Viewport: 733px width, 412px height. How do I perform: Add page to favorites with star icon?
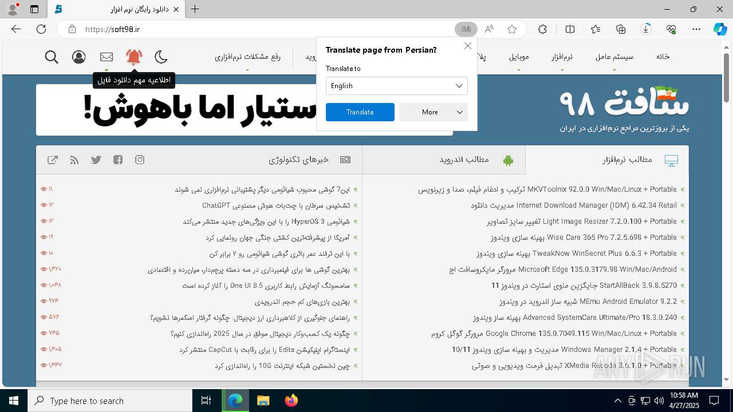512,29
